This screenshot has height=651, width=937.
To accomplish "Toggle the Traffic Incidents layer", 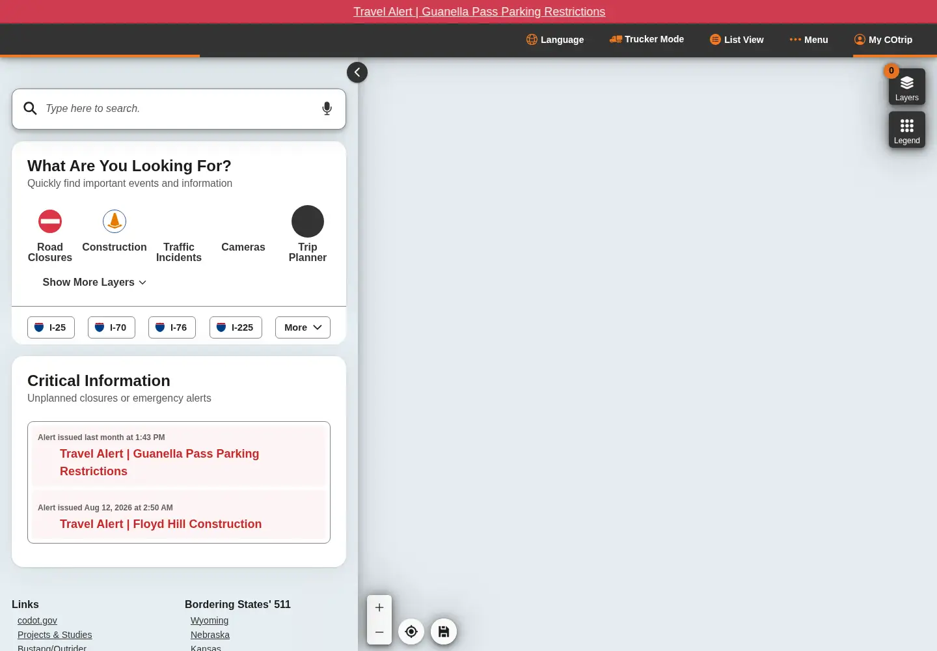I will pos(179,252).
